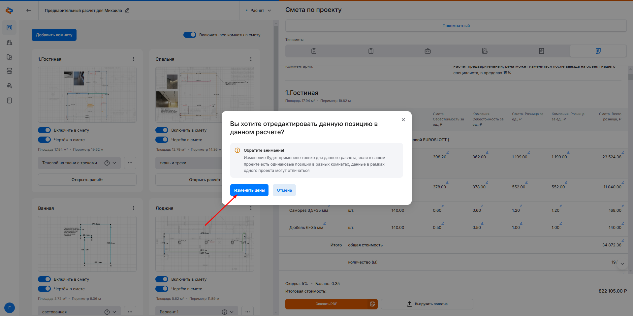This screenshot has width=633, height=316.
Task: Open the three-dot menu on Ванная card
Action: (133, 208)
